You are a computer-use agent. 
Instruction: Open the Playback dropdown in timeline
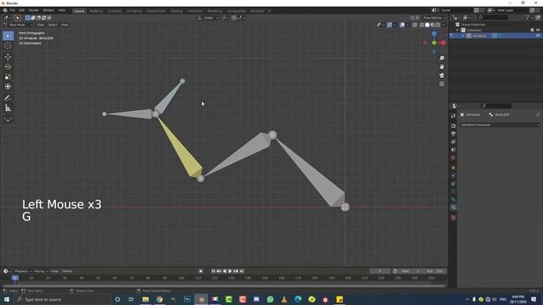pyautogui.click(x=23, y=271)
